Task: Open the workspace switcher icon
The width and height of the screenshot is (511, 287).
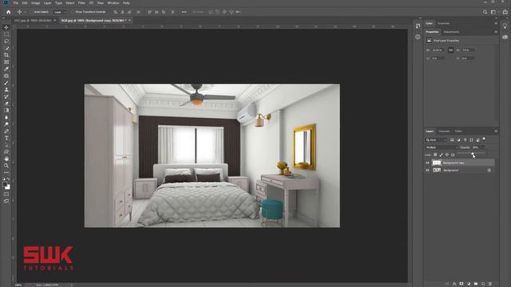Action: pyautogui.click(x=493, y=12)
